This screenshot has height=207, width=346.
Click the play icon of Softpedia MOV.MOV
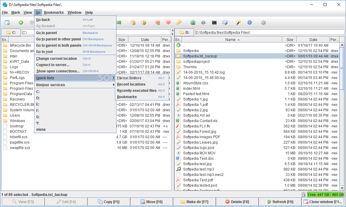tap(178, 153)
